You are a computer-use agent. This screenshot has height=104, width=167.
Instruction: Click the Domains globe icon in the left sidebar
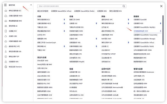(x=6, y=67)
